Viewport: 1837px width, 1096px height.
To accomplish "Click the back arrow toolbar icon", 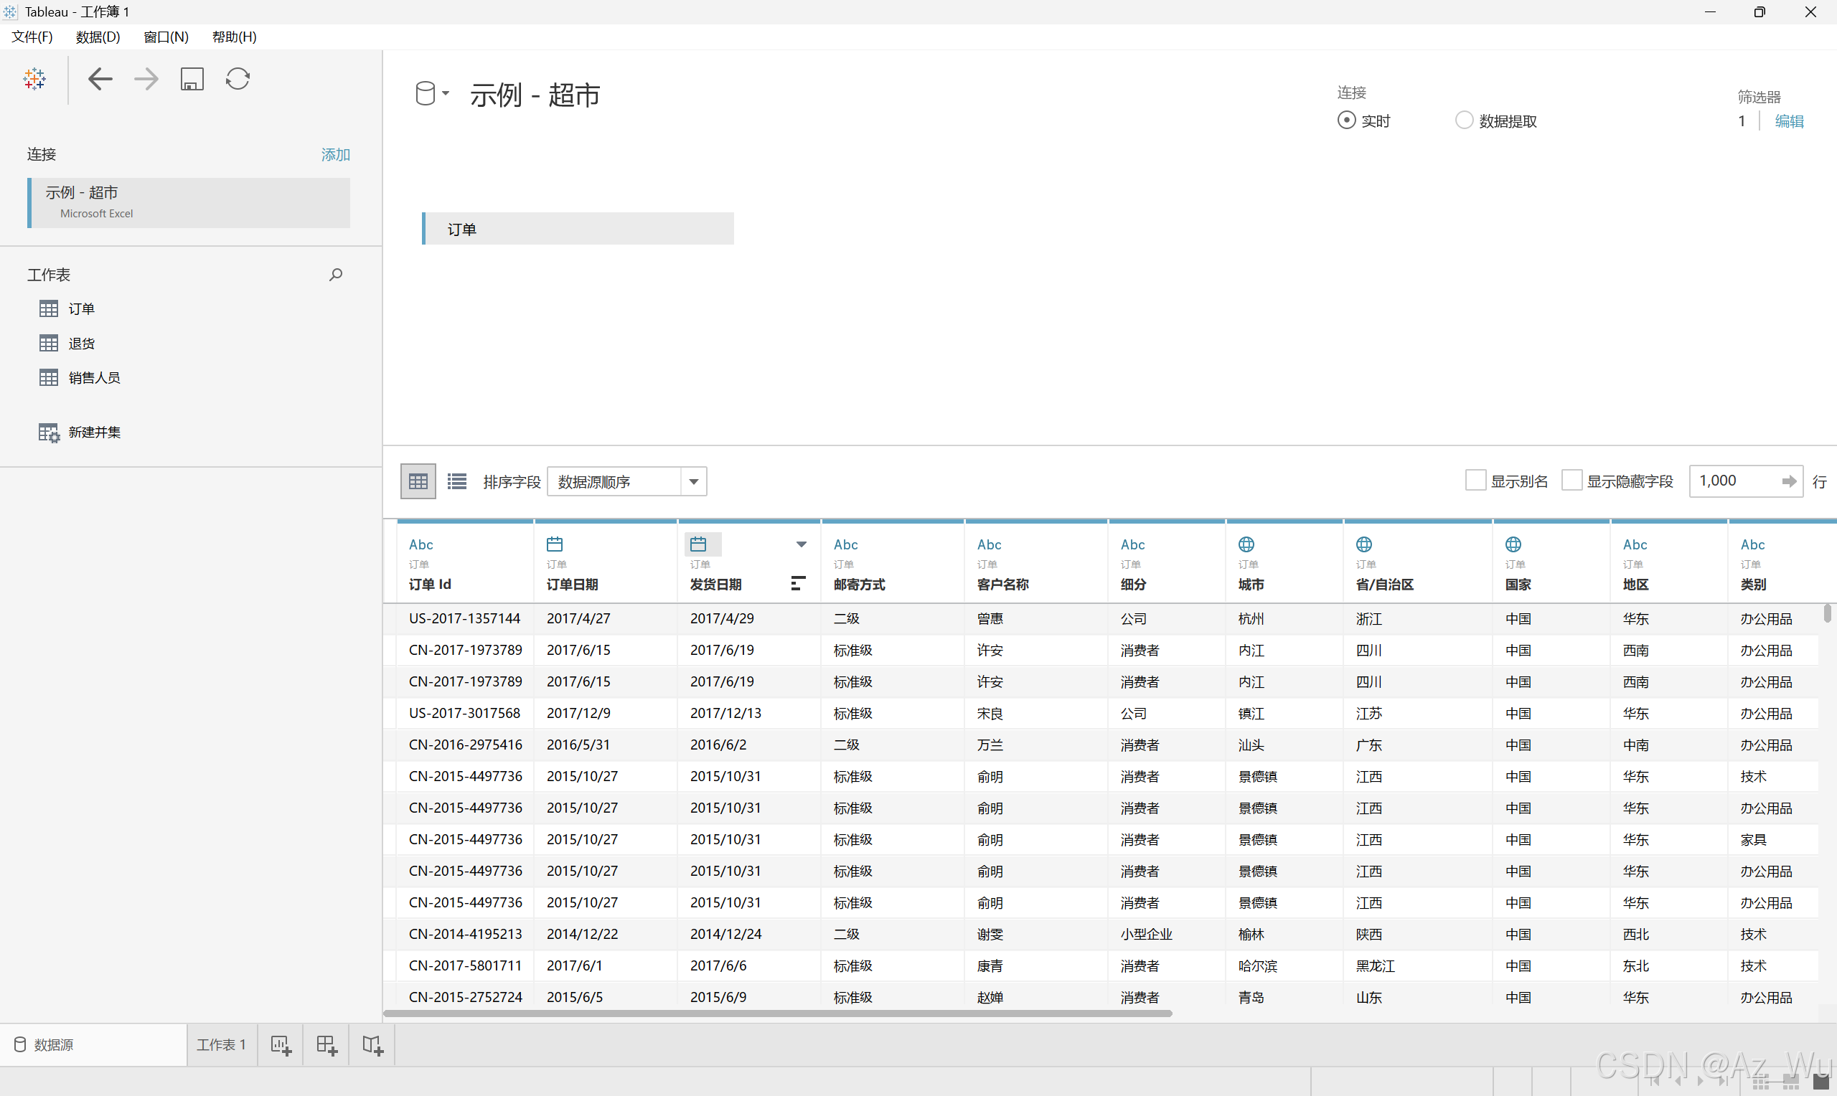I will (x=100, y=78).
